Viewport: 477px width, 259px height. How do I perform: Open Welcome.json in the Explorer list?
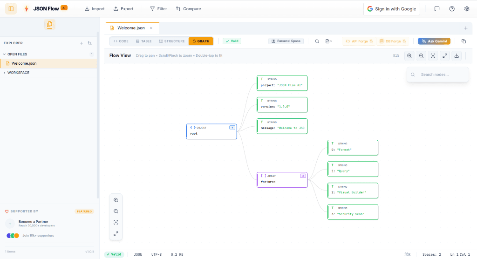(48, 63)
